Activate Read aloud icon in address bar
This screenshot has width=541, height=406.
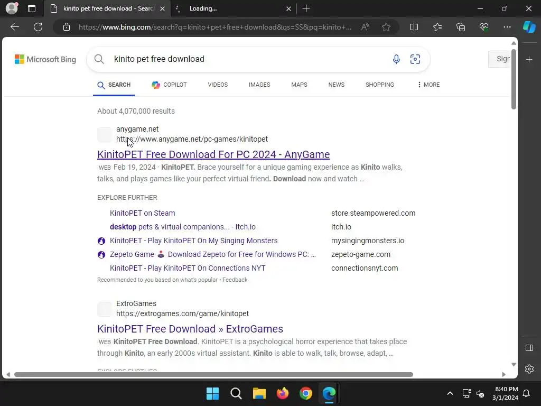point(365,27)
